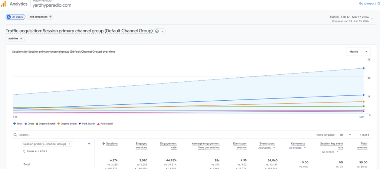This screenshot has width=380, height=169.
Task: Open the All events dropdown under Event count
Action: click(x=267, y=148)
